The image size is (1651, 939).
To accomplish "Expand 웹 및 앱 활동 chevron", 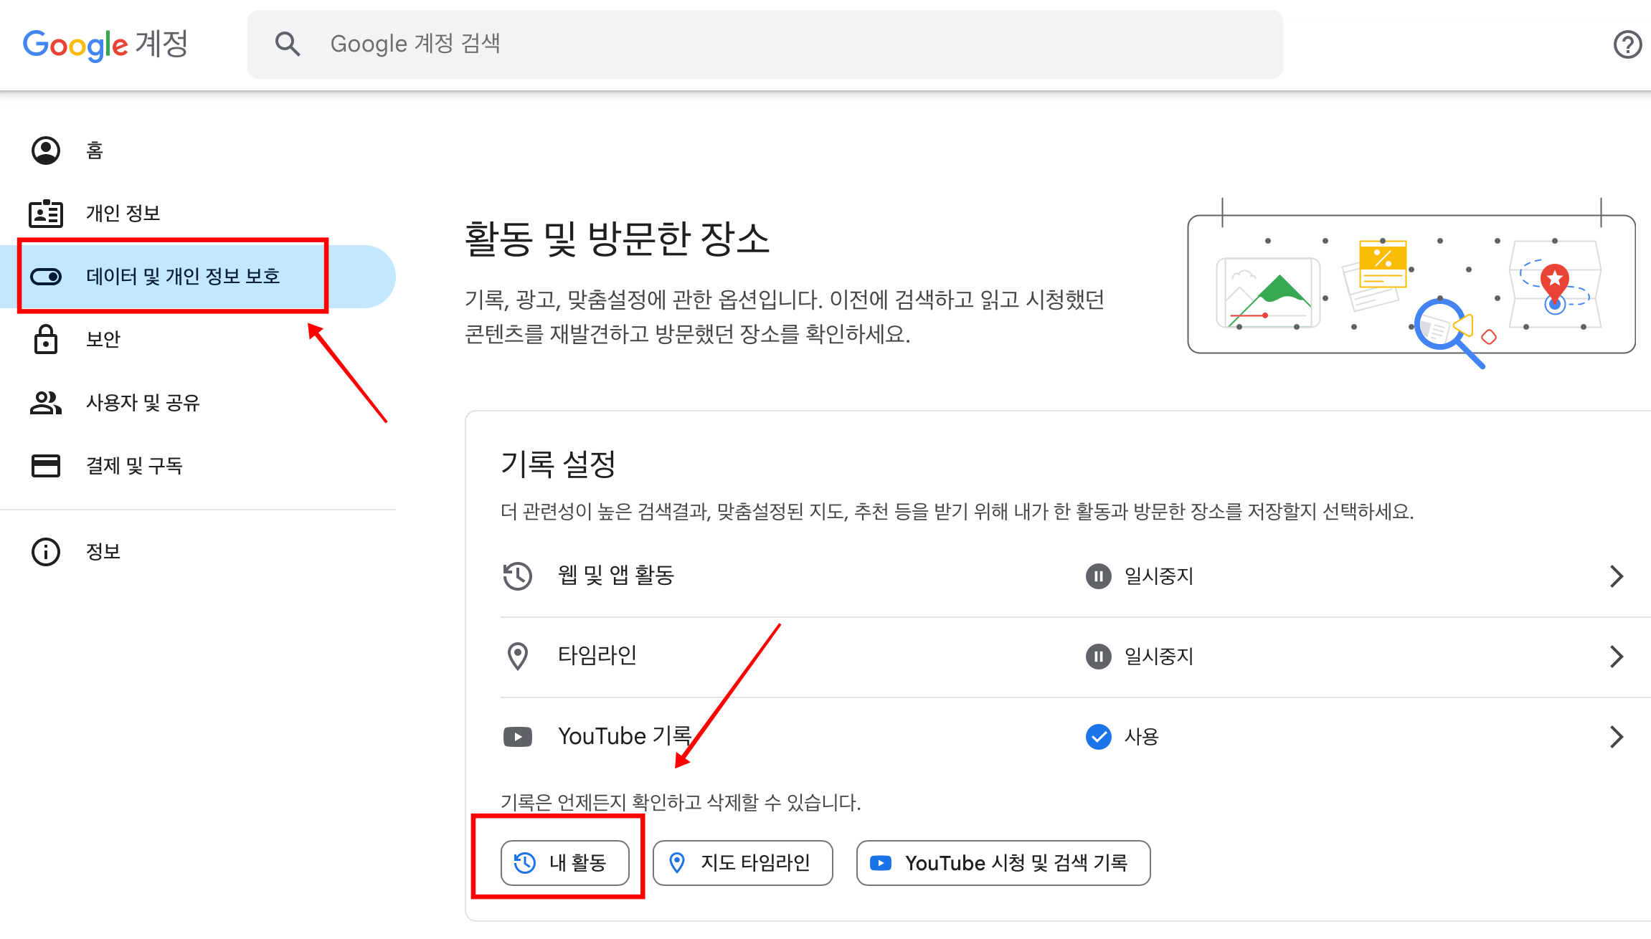I will [1616, 576].
